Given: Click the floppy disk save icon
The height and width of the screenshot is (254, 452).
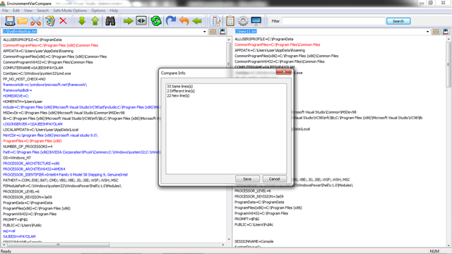Looking at the screenshot, I should click(x=9, y=21).
